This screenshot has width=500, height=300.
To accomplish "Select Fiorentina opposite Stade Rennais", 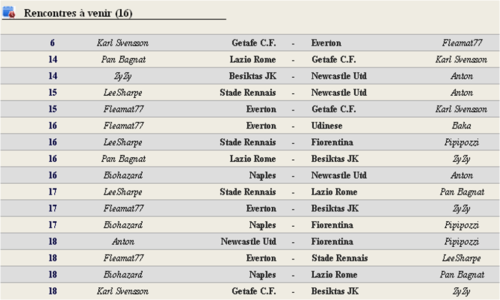I will click(x=332, y=142).
